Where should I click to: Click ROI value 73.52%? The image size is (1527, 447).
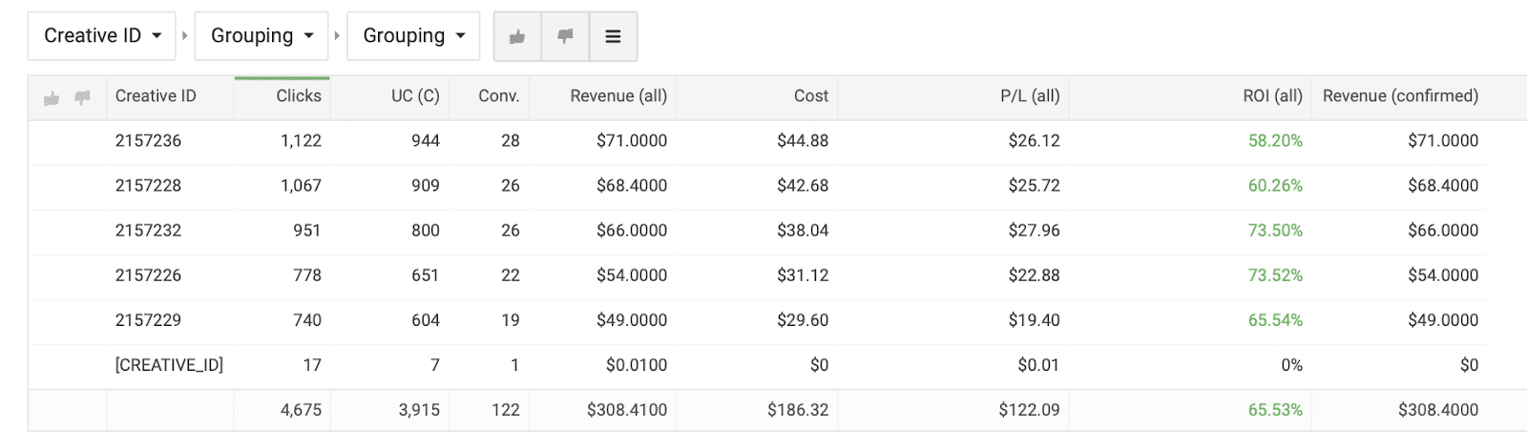click(x=1275, y=275)
